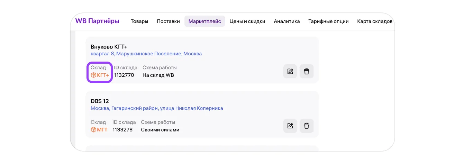Delete the Внуково КГТ+ warehouse
The image size is (465, 164).
[x=306, y=72]
